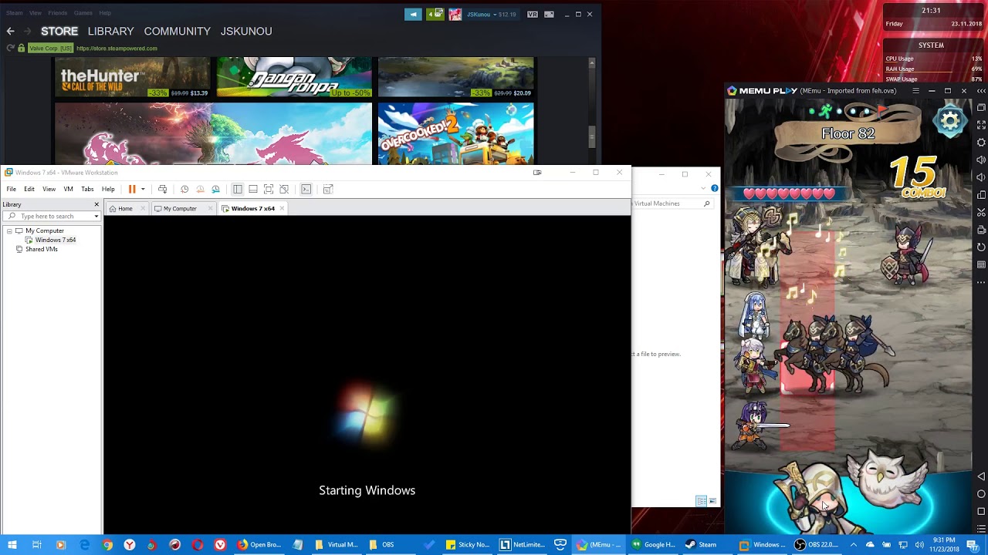Image resolution: width=988 pixels, height=555 pixels.
Task: Open the Steam LIBRARY section
Action: click(110, 31)
